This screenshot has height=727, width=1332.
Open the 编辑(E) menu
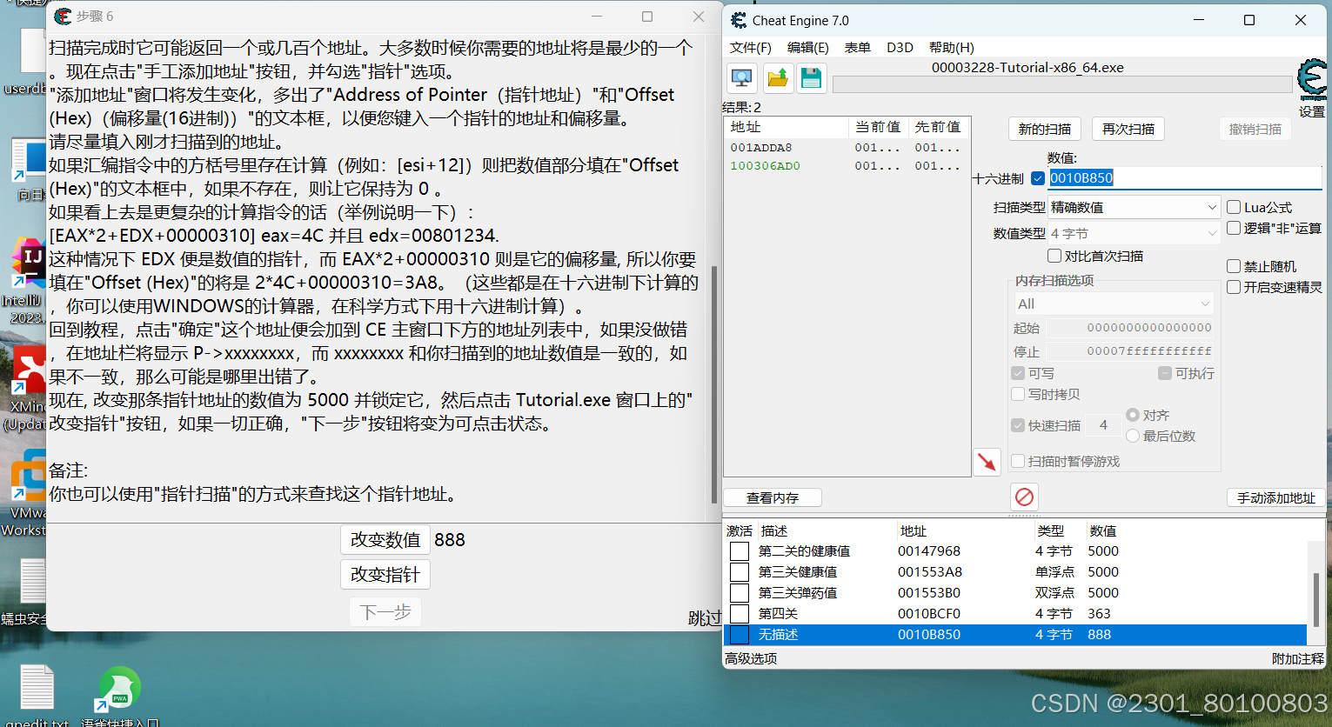[x=808, y=47]
